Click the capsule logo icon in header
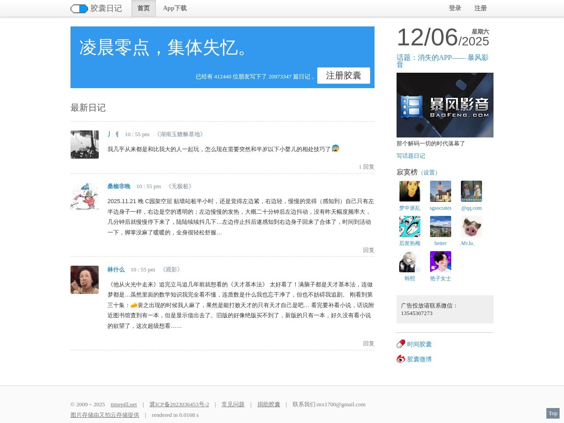The image size is (564, 423). pyautogui.click(x=79, y=9)
